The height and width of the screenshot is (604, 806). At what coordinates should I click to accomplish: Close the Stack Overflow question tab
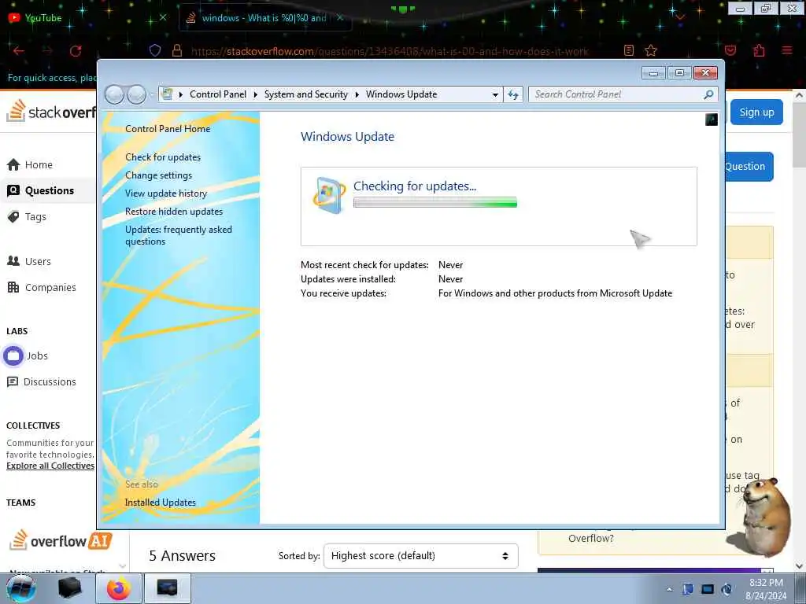[340, 17]
